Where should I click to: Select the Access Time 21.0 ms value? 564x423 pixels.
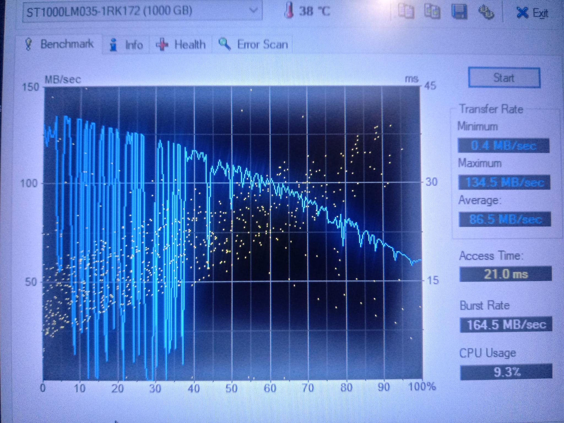click(x=506, y=274)
